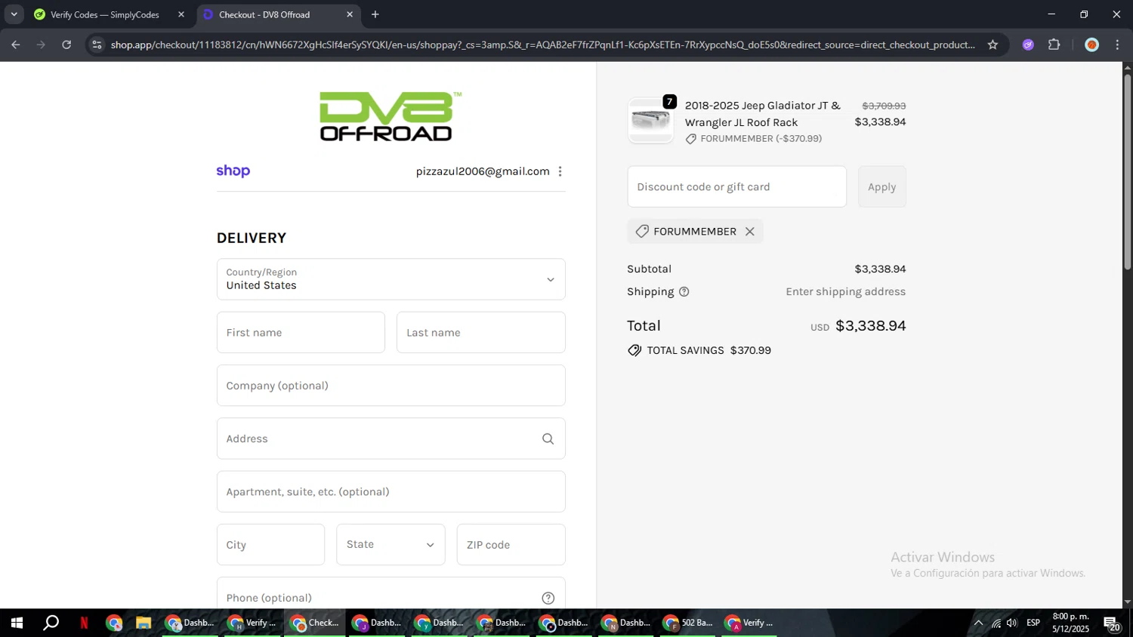Open notification center icon

(x=1112, y=623)
